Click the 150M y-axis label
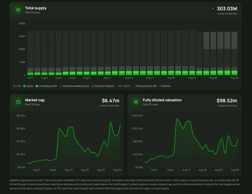The width and height of the screenshot is (252, 194). tap(22, 62)
